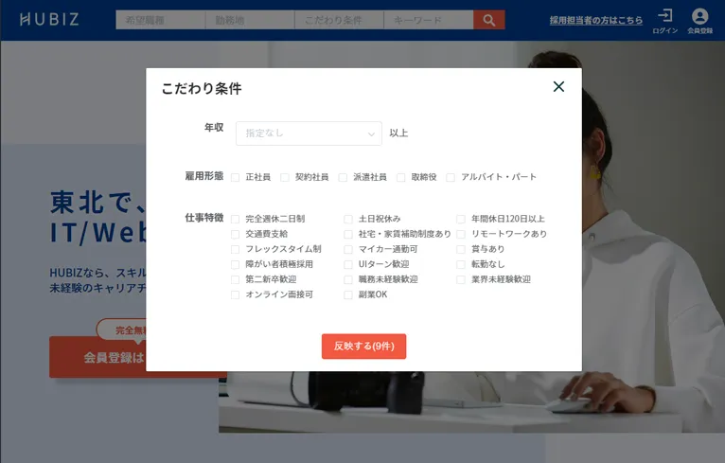Select フレックスタイム制 checkbox
The image size is (725, 463).
[235, 250]
